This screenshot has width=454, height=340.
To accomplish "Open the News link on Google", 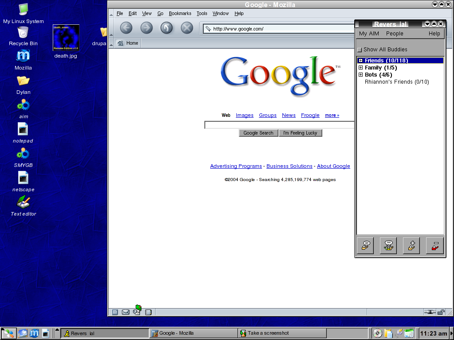I will point(289,115).
